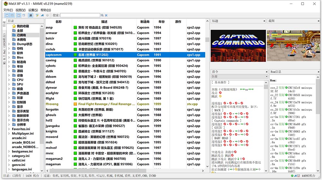The height and width of the screenshot is (180, 322).
Task: Click cps2.cpp source cell in the batcir row
Action: click(x=194, y=39)
